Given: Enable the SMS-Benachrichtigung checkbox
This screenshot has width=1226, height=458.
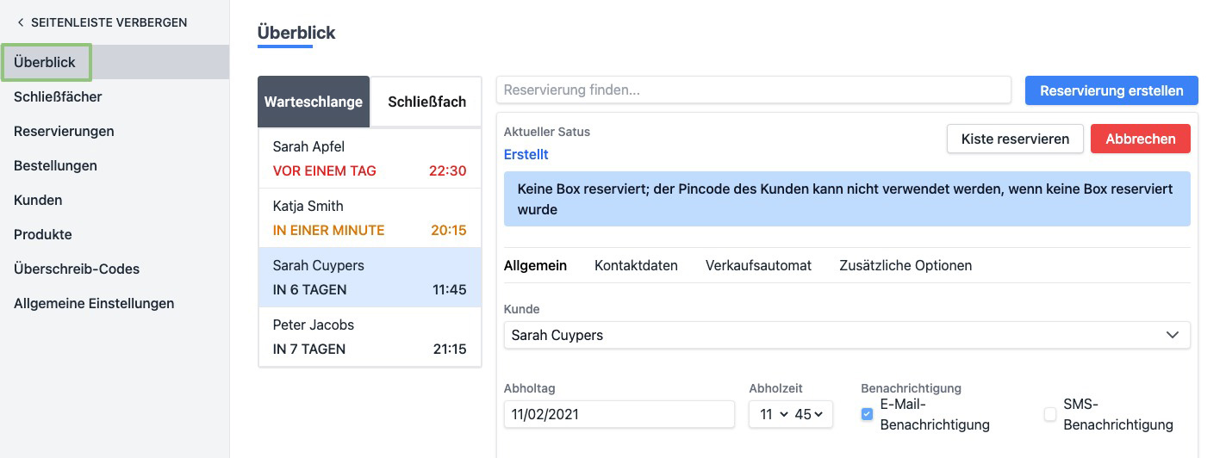Looking at the screenshot, I should pos(1050,414).
